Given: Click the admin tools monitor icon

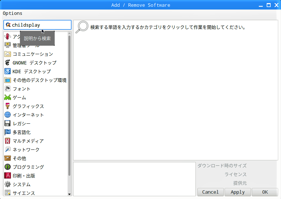Looking at the screenshot, I should 8,45.
